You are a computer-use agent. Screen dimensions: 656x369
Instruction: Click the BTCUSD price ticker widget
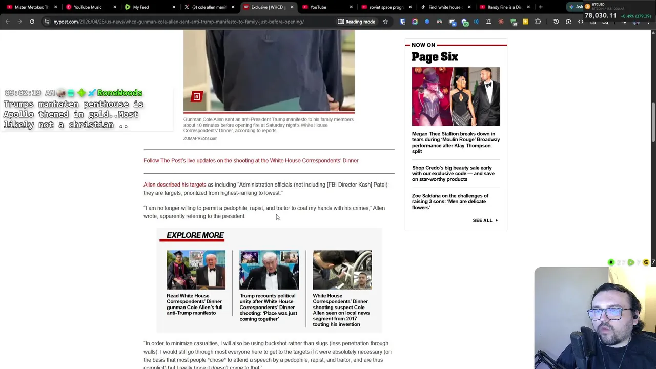tap(619, 12)
